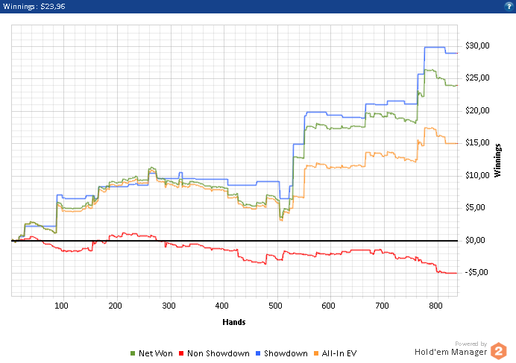Click the $5,00 y-axis label
This screenshot has width=516, height=363.
click(475, 208)
